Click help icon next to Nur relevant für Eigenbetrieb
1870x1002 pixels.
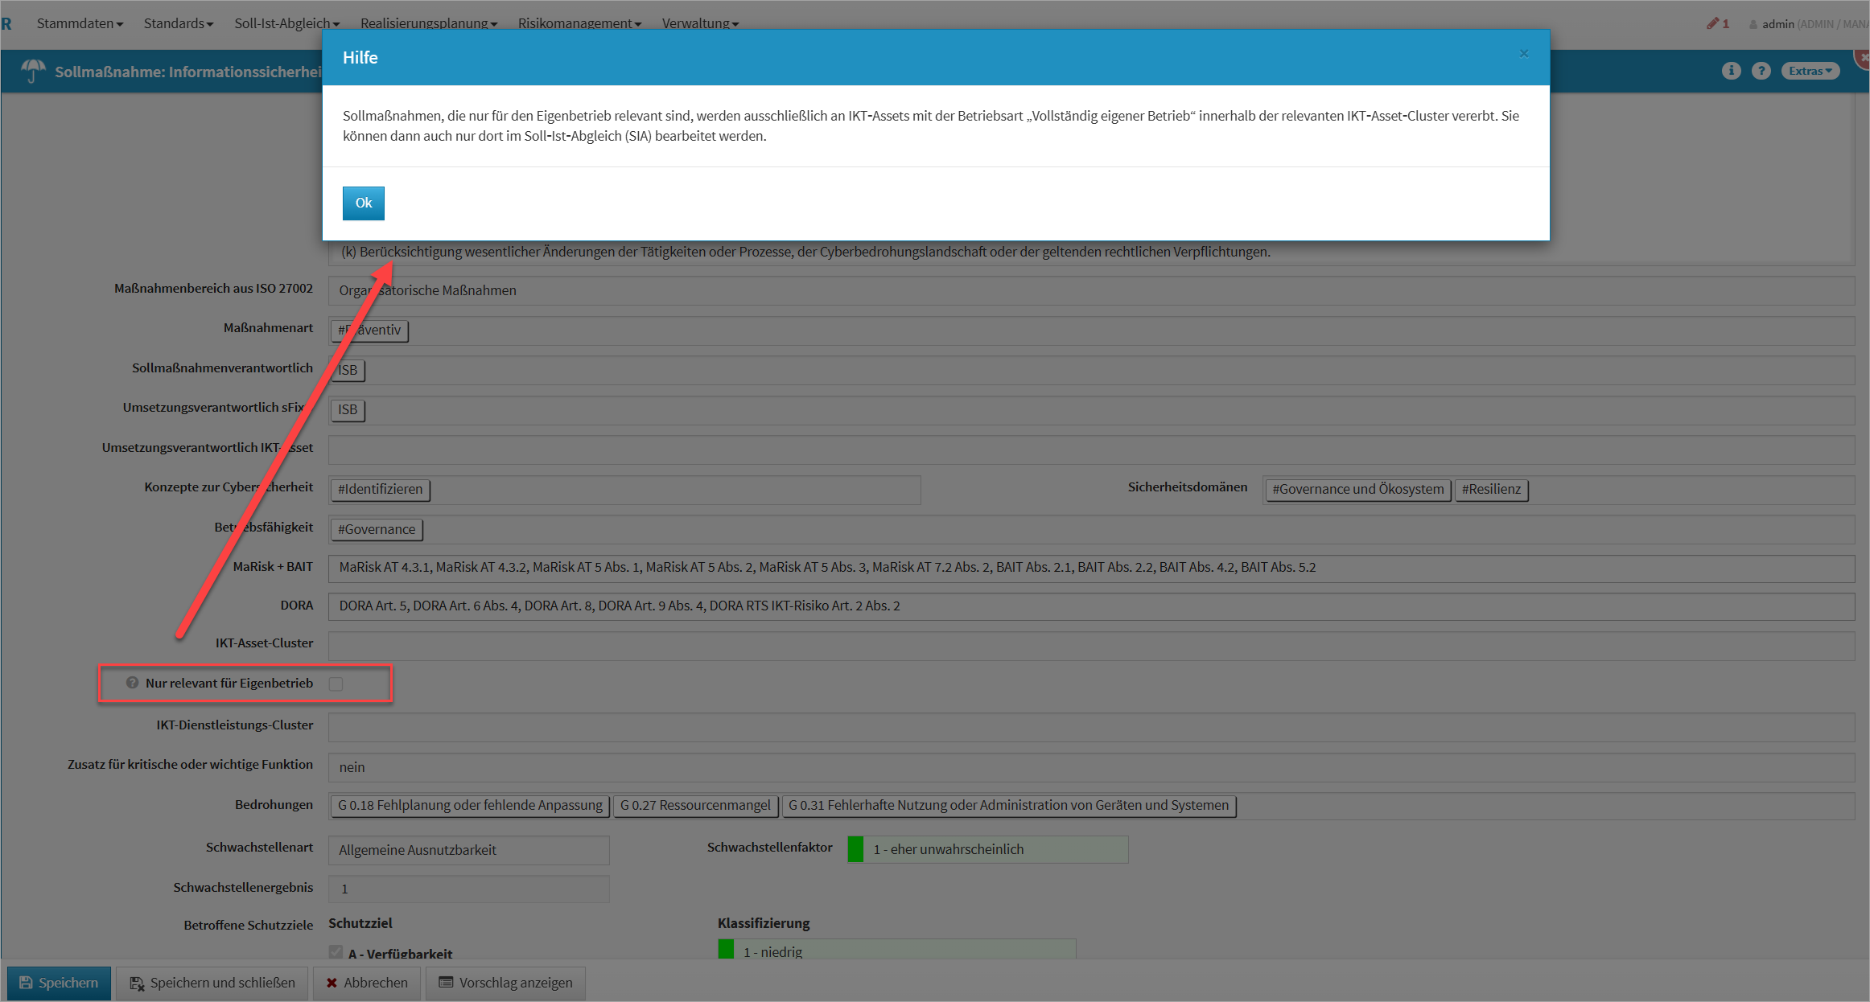[x=132, y=683]
